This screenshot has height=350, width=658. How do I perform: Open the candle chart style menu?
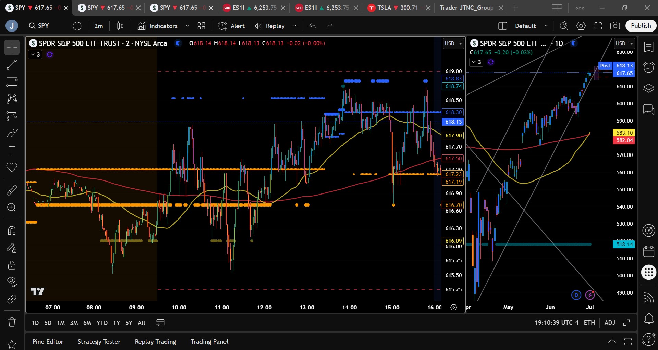[120, 26]
